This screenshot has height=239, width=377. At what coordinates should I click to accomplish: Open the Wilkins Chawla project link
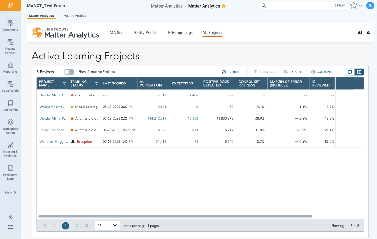[53, 107]
